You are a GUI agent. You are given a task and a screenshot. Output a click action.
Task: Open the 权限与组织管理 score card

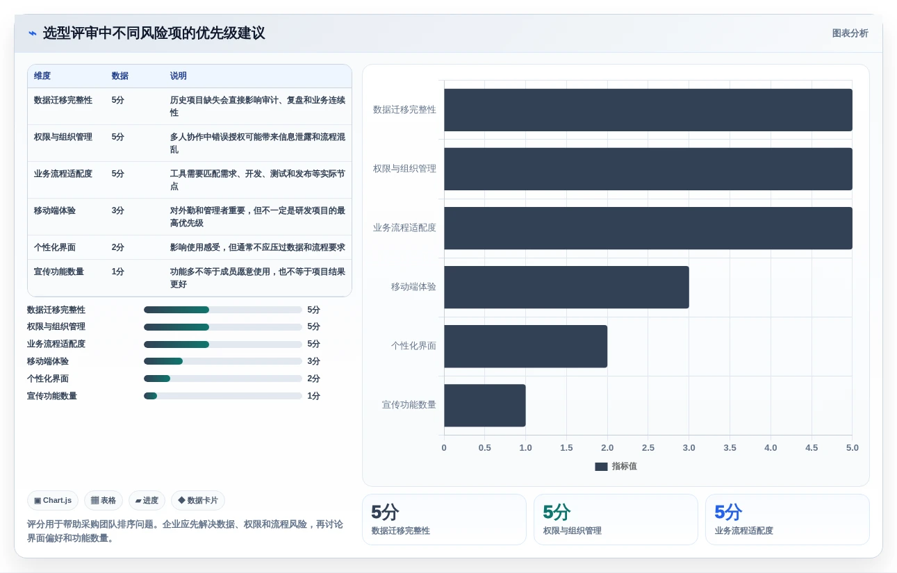(x=616, y=520)
